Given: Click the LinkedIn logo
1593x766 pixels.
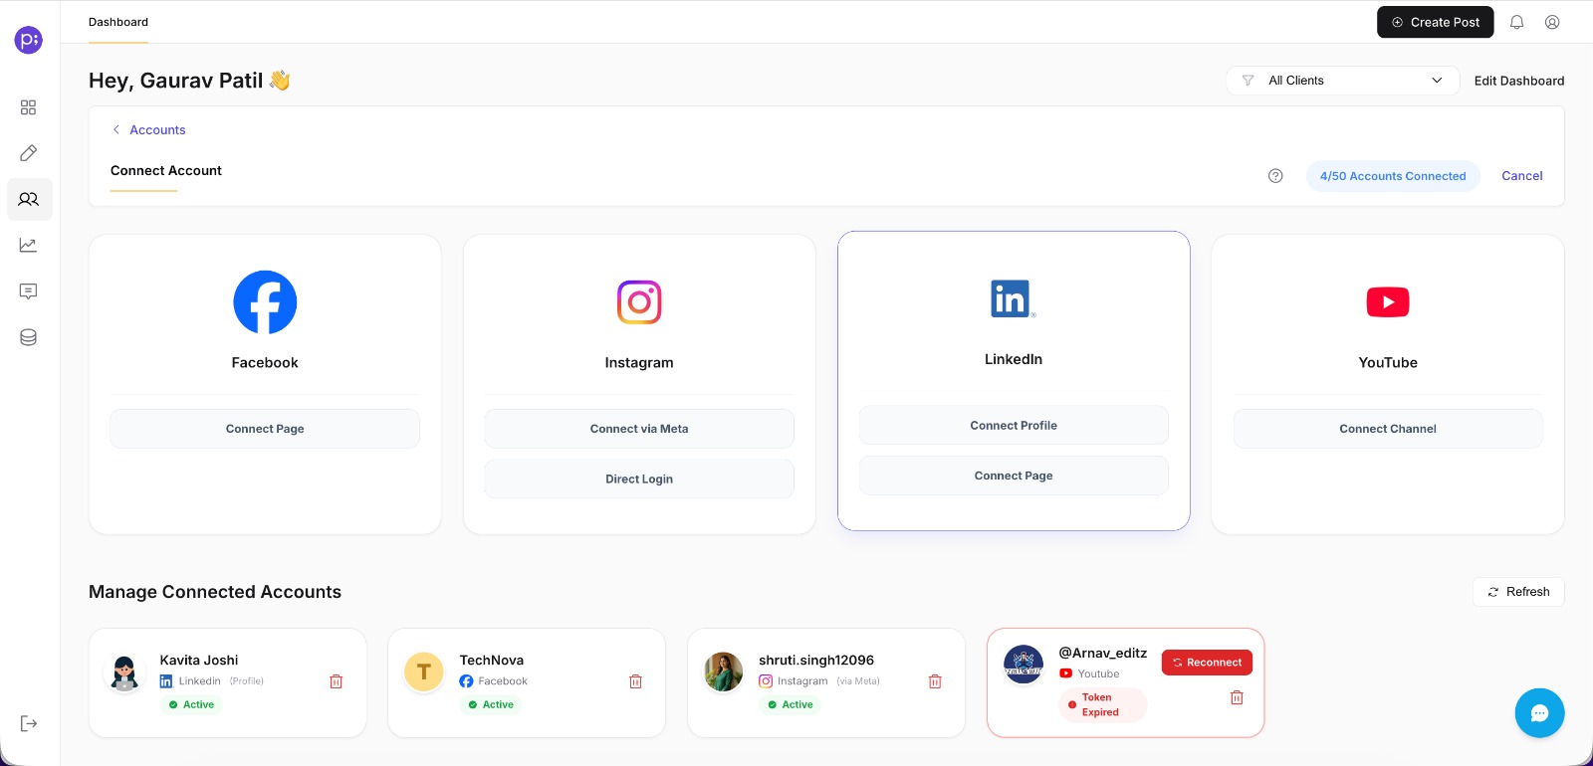Looking at the screenshot, I should (1014, 298).
